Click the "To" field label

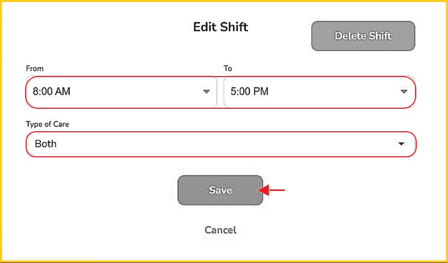[228, 68]
